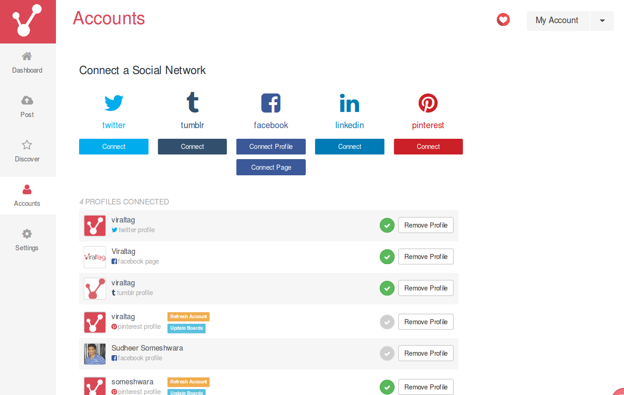Remove the Viraltag facebook page
The image size is (624, 395).
(x=426, y=257)
